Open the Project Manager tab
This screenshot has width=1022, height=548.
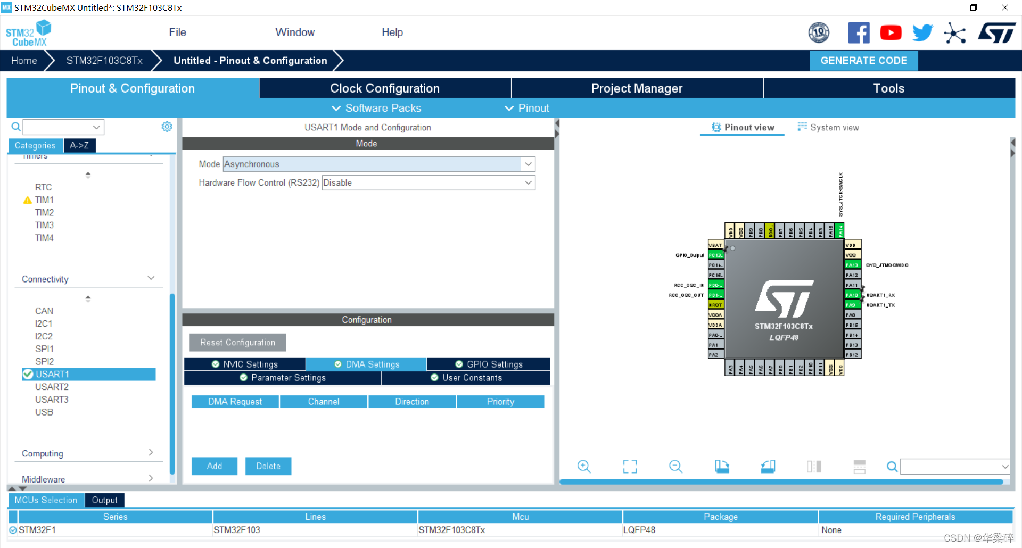click(x=637, y=88)
